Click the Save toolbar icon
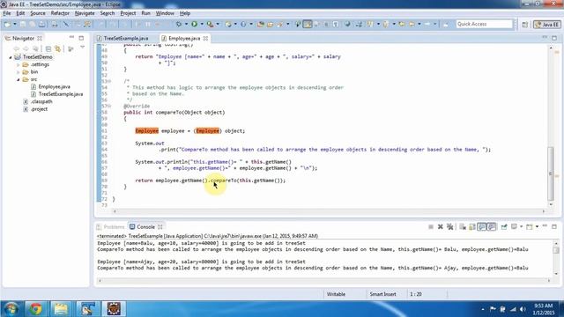 [x=23, y=24]
